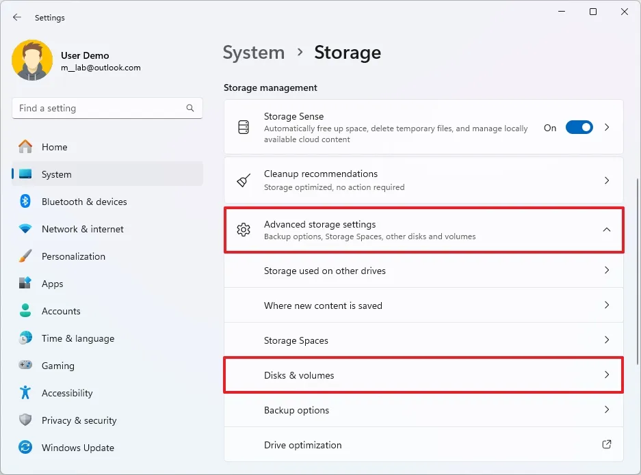Select Apps in the sidebar

pos(52,284)
